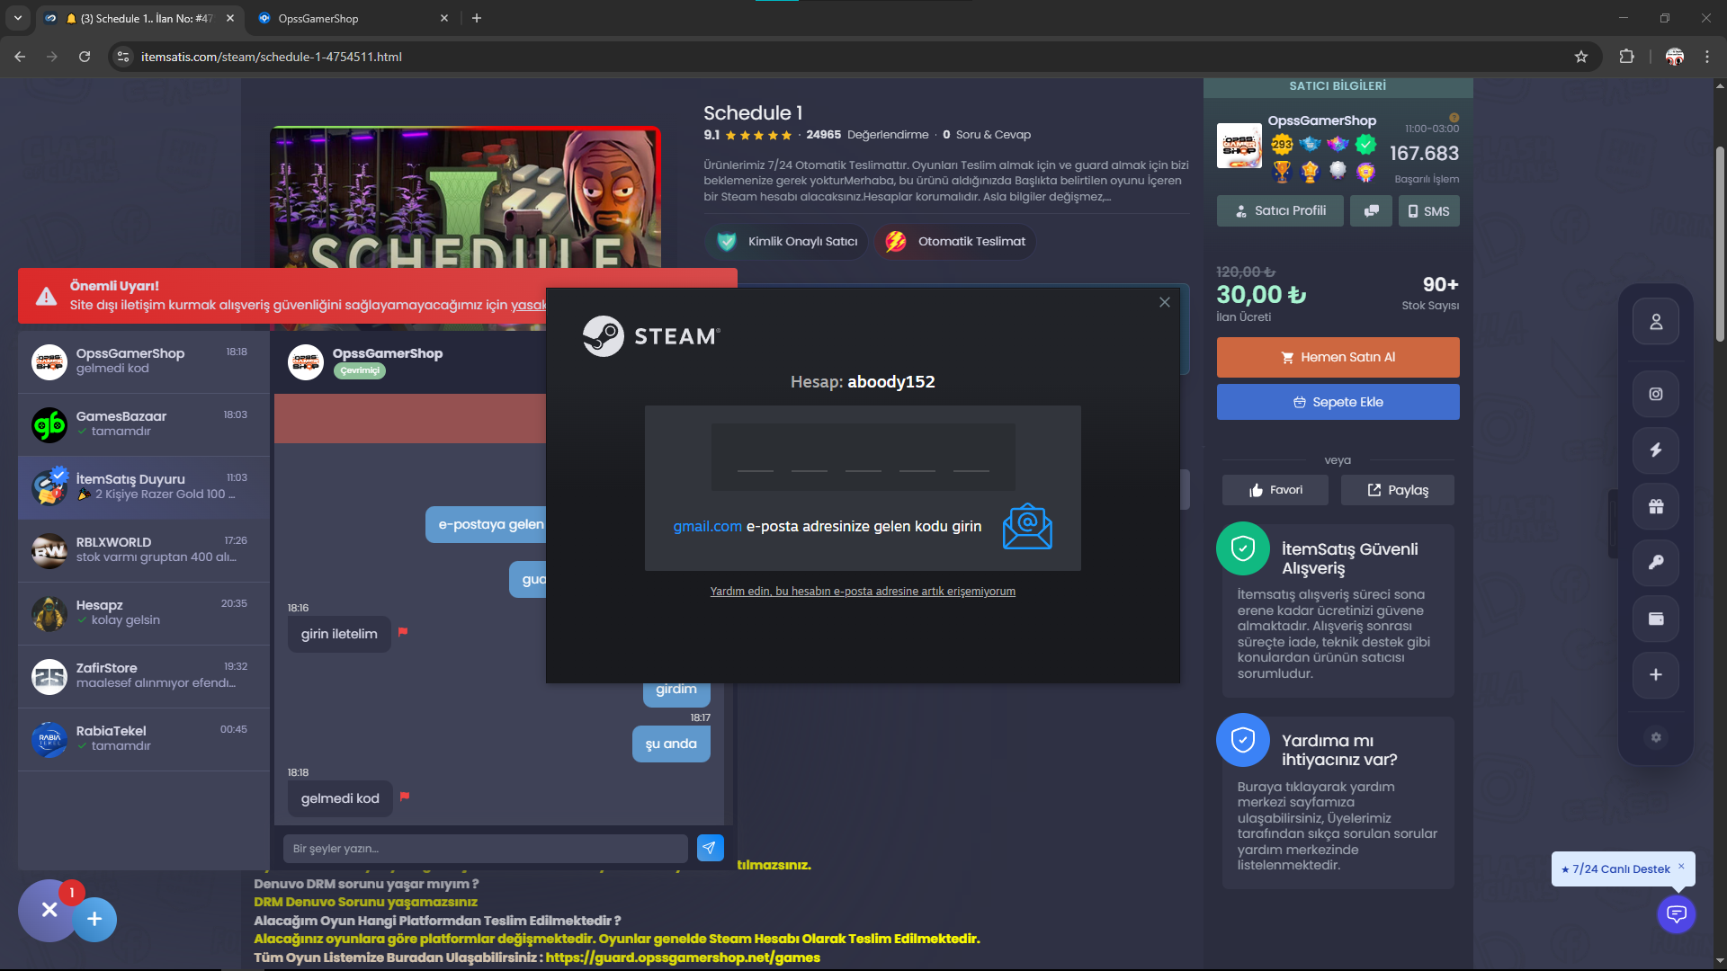The height and width of the screenshot is (971, 1727).
Task: Click Hemen Satın Al buy button
Action: click(x=1338, y=357)
